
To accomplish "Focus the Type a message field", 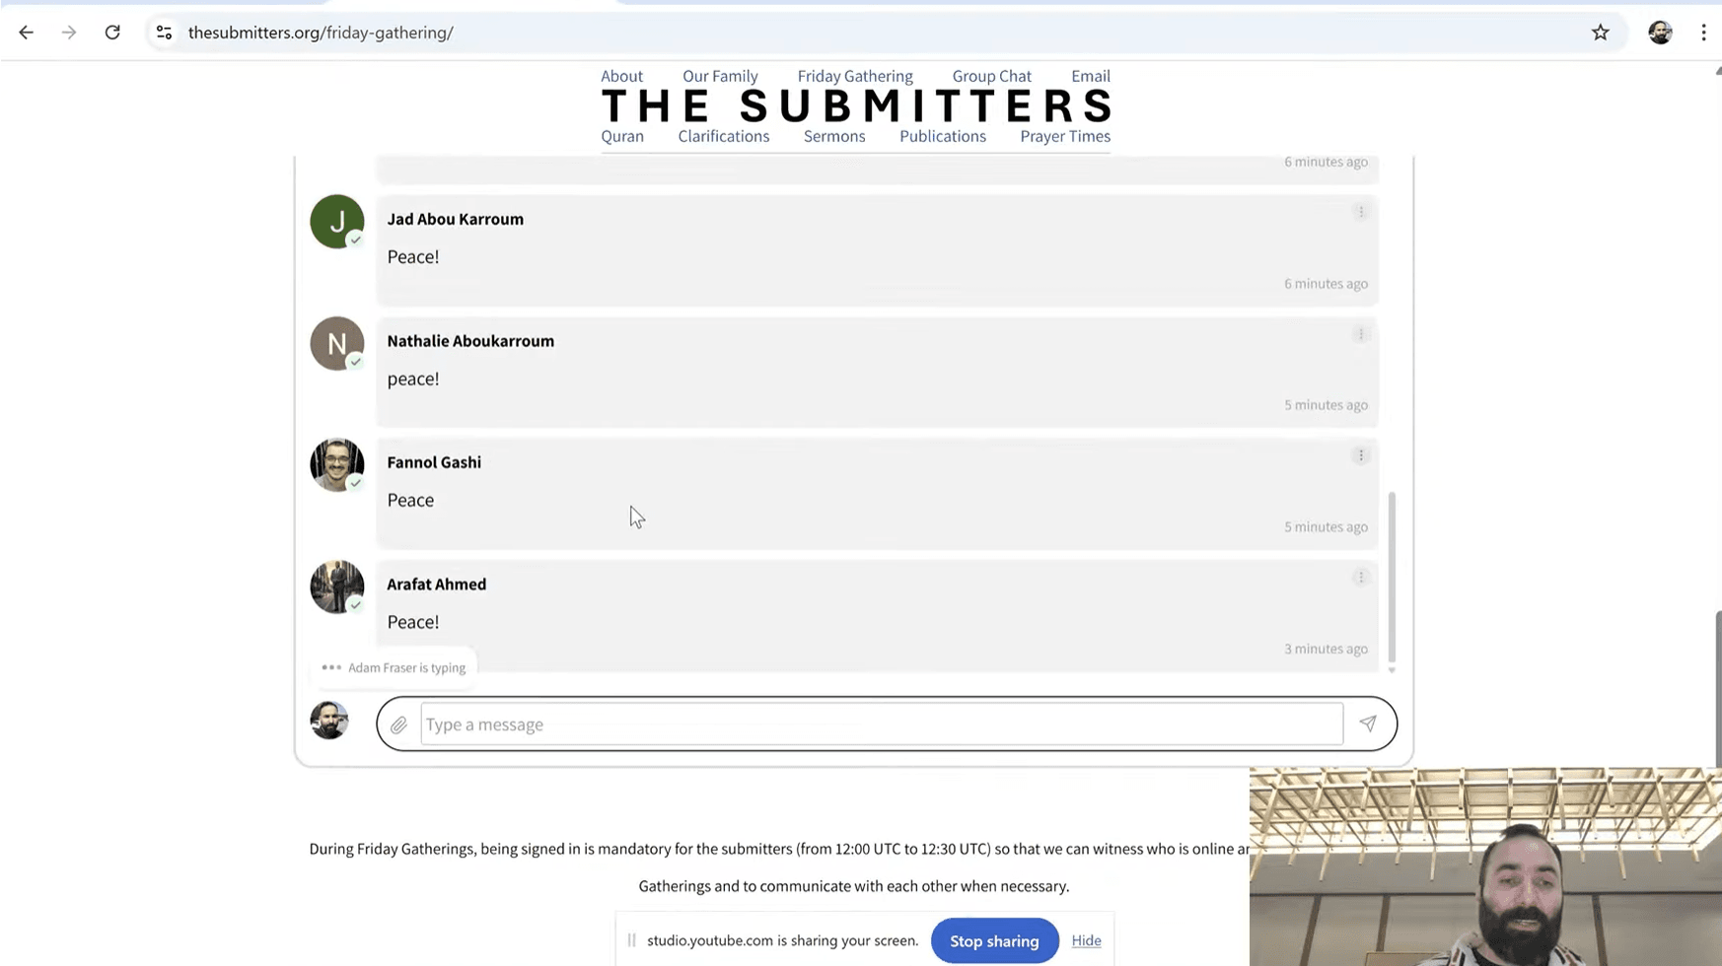I will 881,724.
